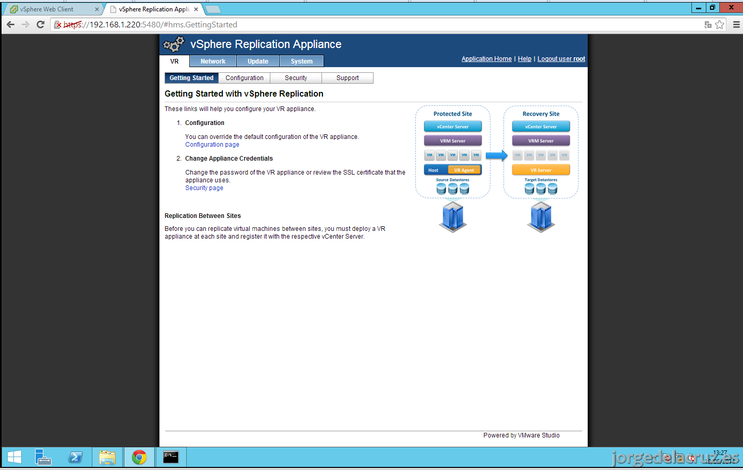Follow the Configuration page link
Screen dimensions: 743x470
212,145
